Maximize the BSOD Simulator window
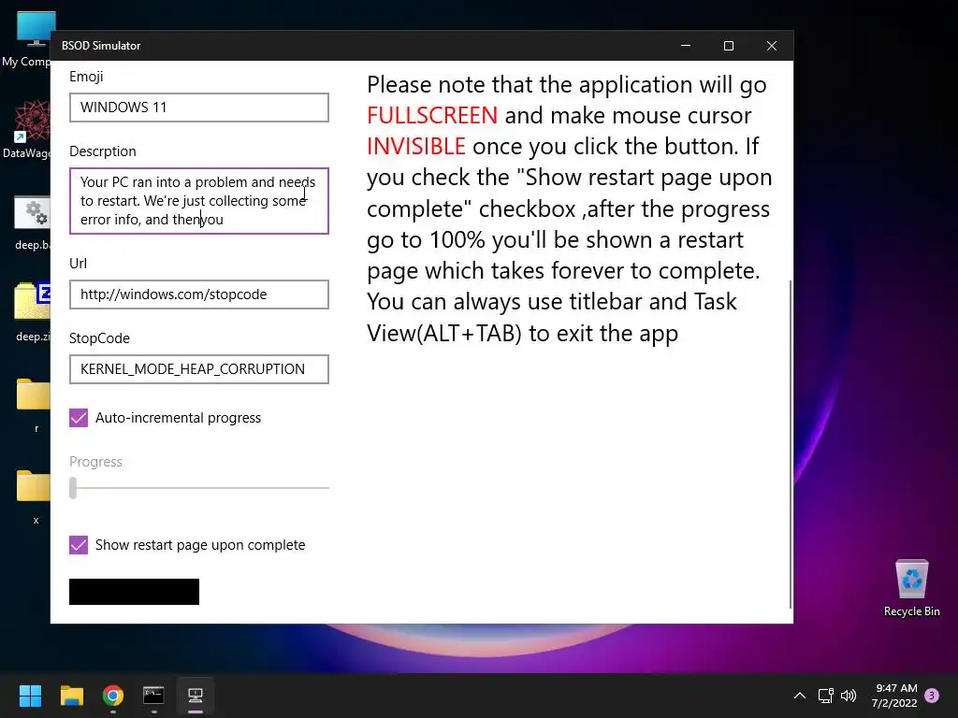 728,46
